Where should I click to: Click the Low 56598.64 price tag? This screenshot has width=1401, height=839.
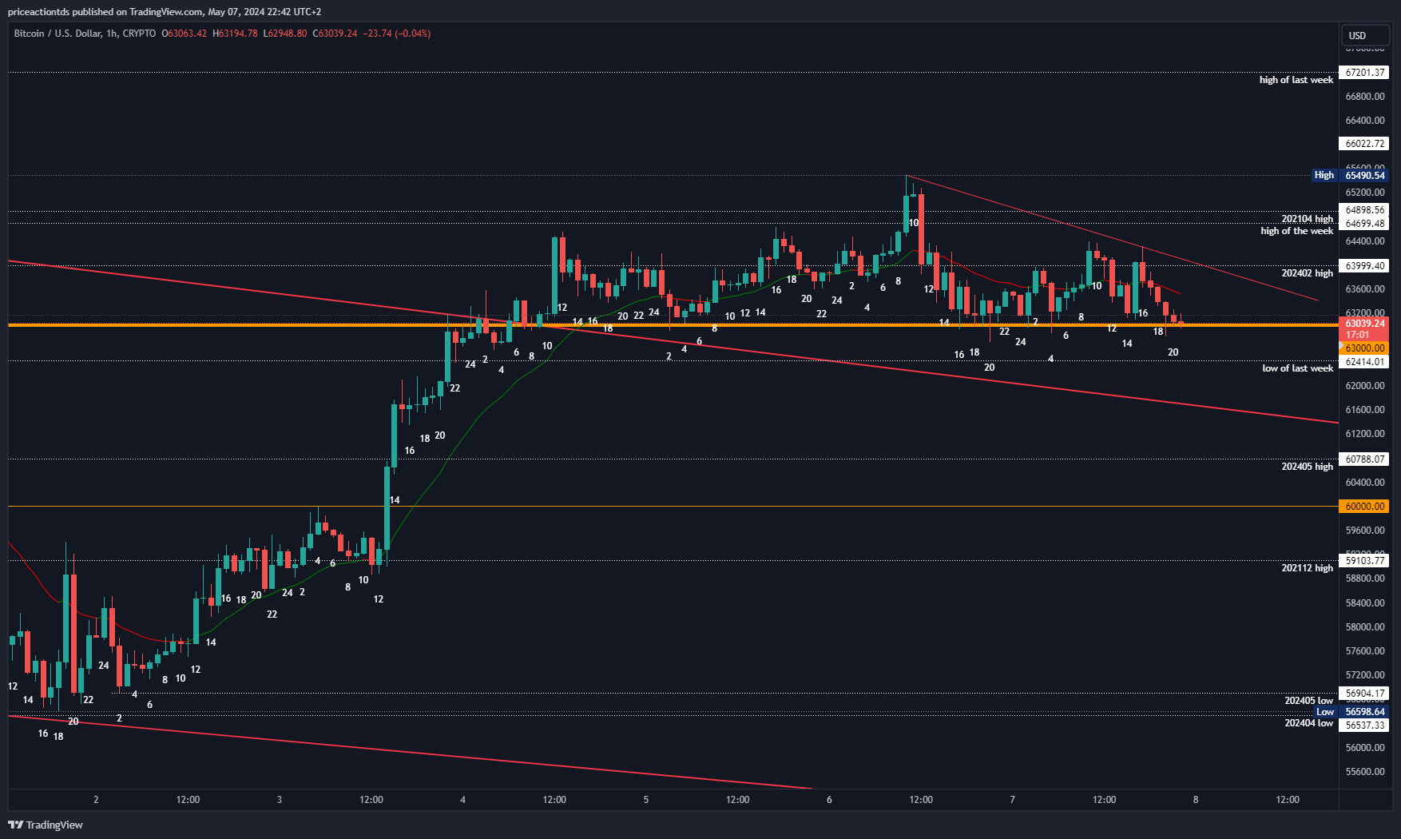[x=1351, y=712]
